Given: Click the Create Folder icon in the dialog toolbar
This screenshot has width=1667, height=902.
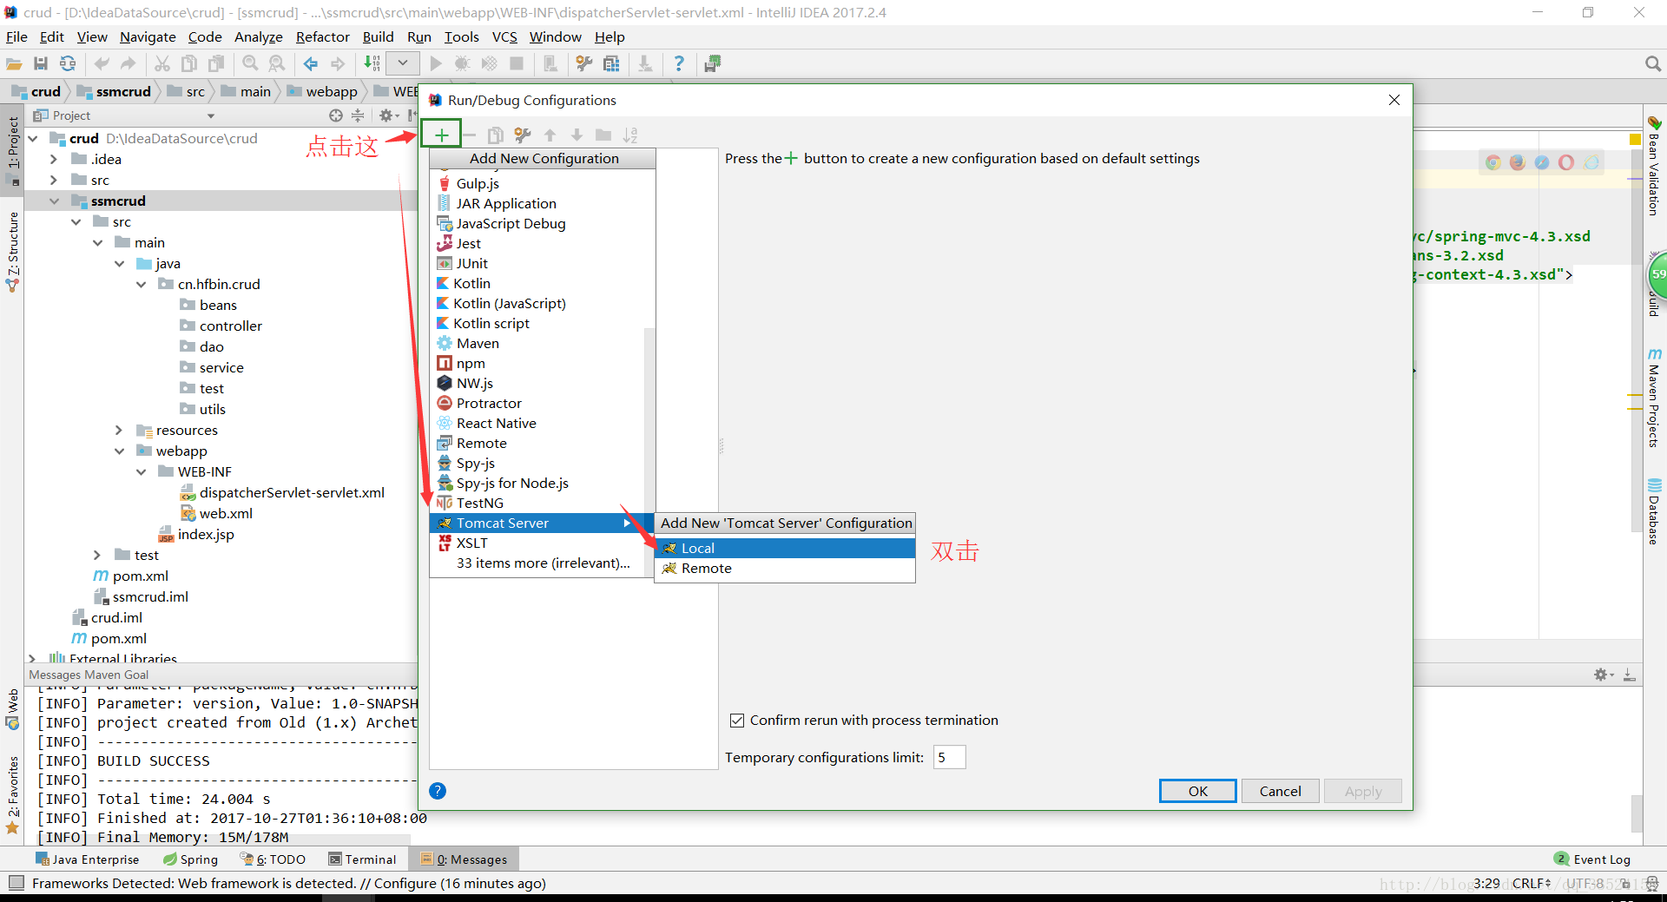Looking at the screenshot, I should (603, 135).
